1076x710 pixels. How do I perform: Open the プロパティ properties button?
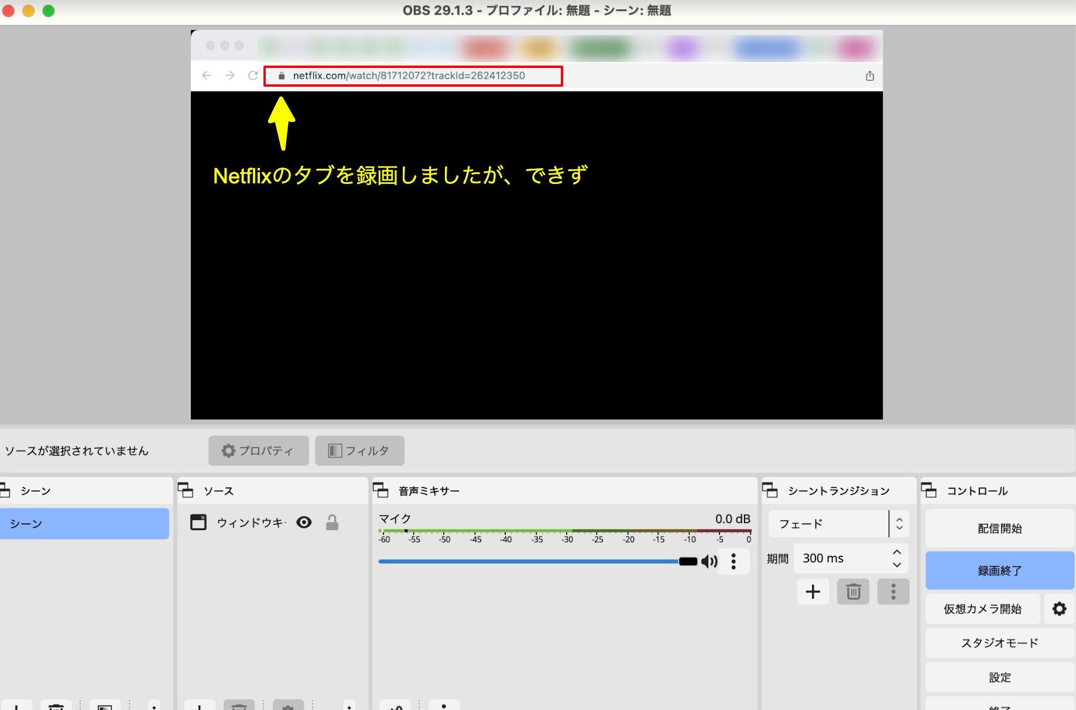(x=258, y=450)
